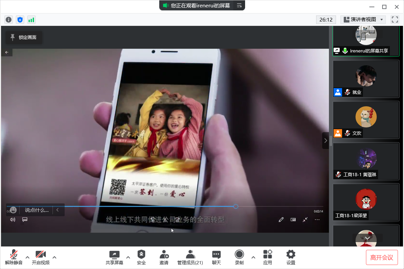Viewport: 404px width, 269px height.
Task: Click the video progress slider handle
Action: (236, 206)
